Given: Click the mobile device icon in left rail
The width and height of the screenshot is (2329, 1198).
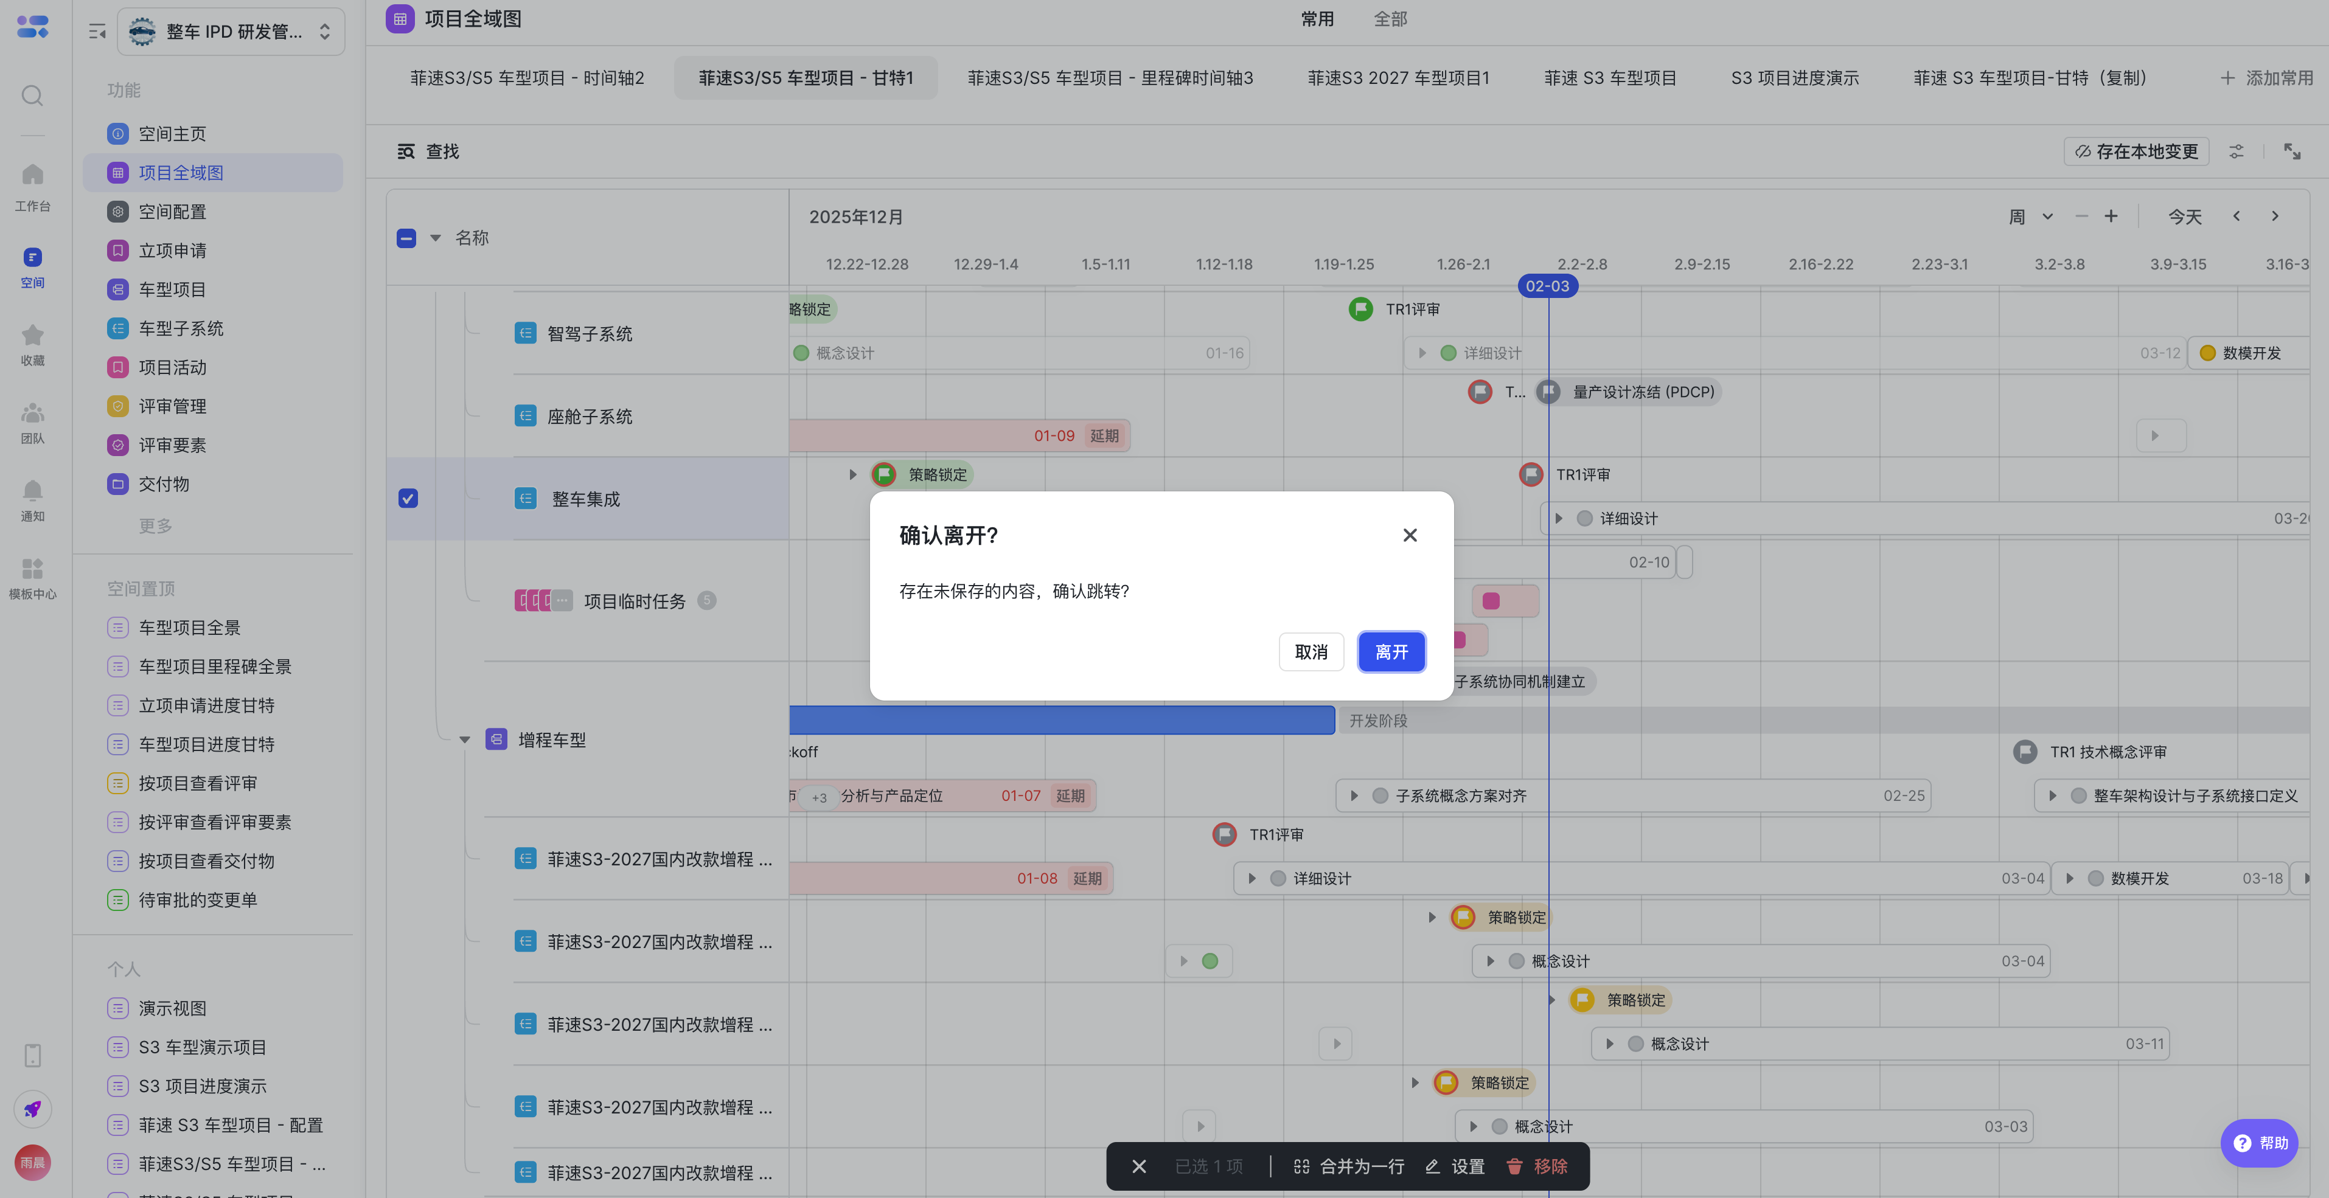Looking at the screenshot, I should tap(32, 1055).
